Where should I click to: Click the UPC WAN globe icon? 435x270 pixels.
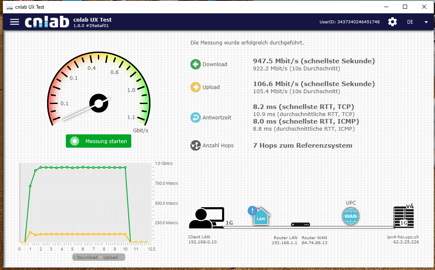click(x=350, y=216)
